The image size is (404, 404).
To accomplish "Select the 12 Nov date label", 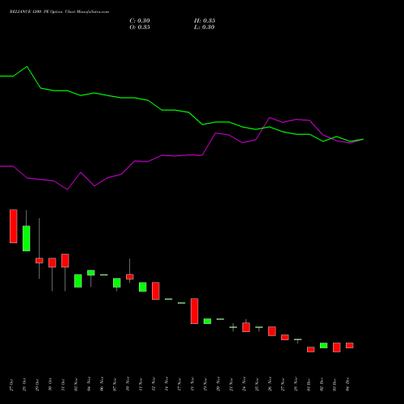I will click(154, 384).
